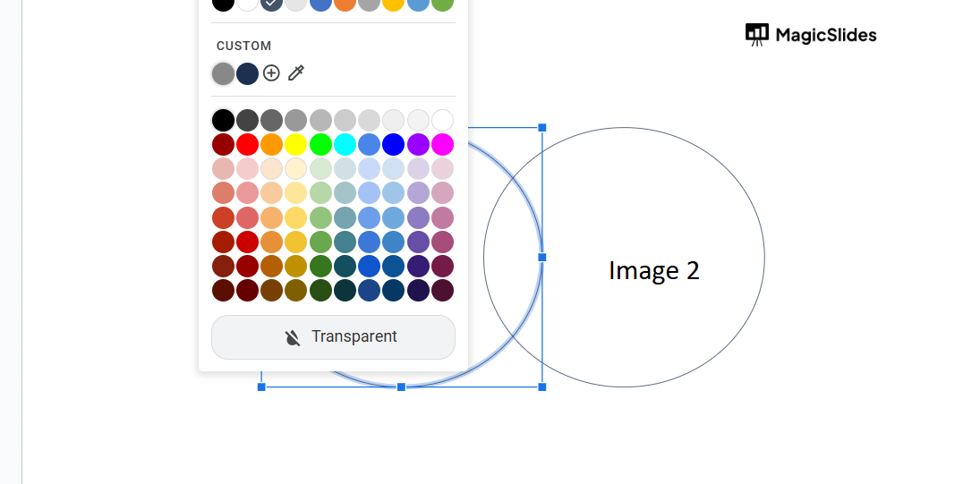Activate the eyedropper color picker tool
The width and height of the screenshot is (980, 484).
(296, 73)
